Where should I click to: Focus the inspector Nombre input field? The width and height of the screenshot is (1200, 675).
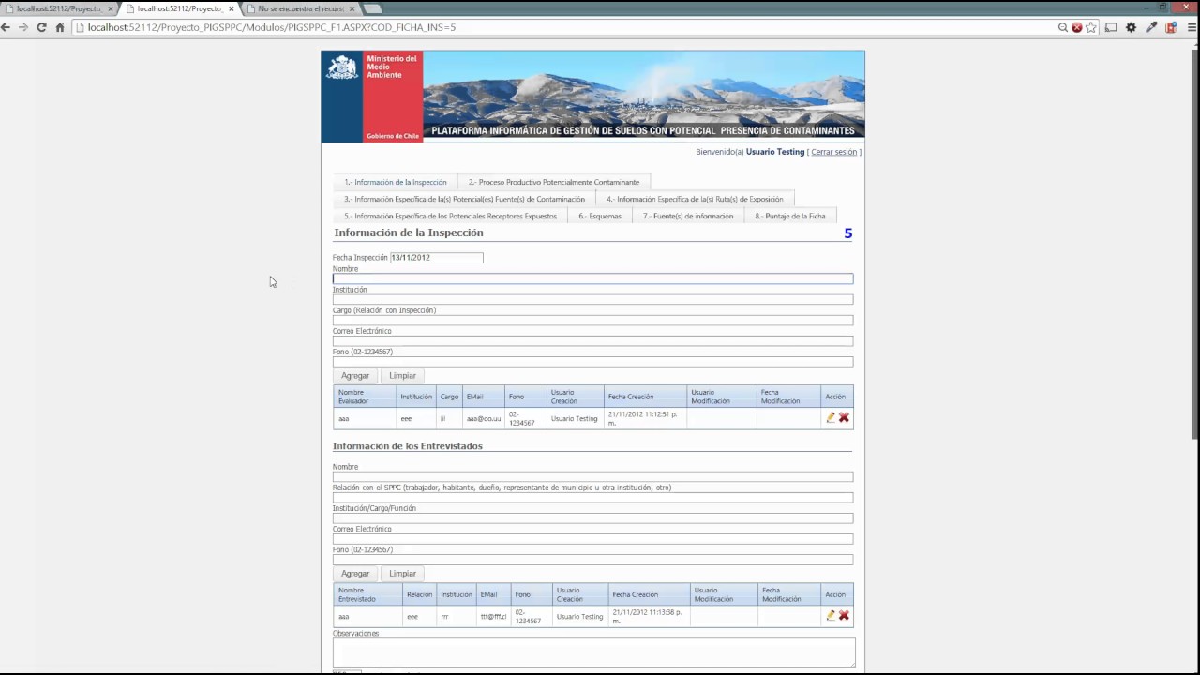(x=592, y=278)
